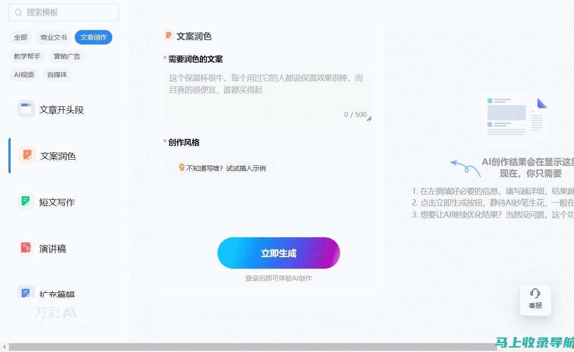Screen dimensions: 574x352
Task: Click the 扩充篇幅 template icon
Action: [x=26, y=292]
